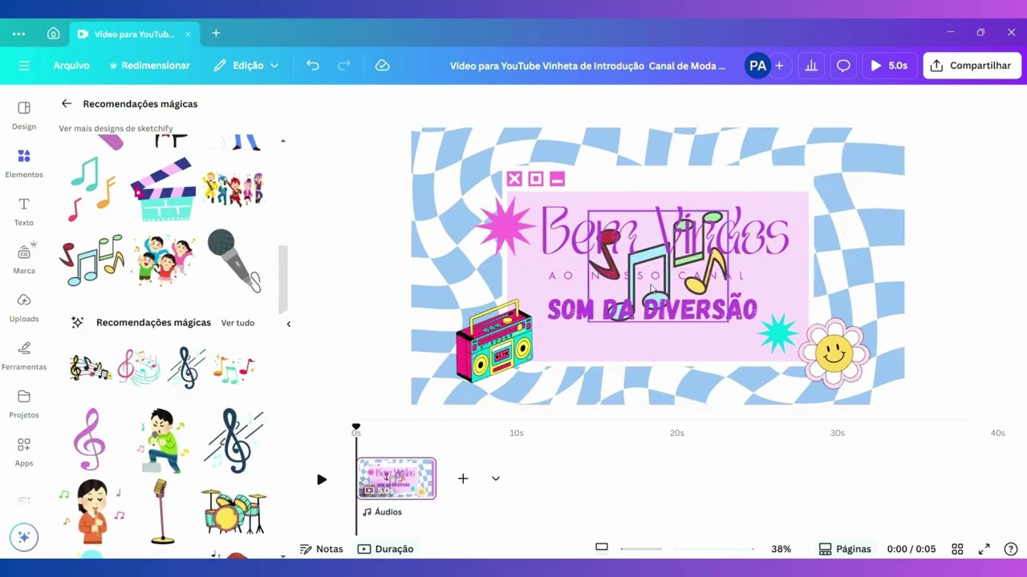Open grid view of pages
The height and width of the screenshot is (577, 1027).
[957, 549]
